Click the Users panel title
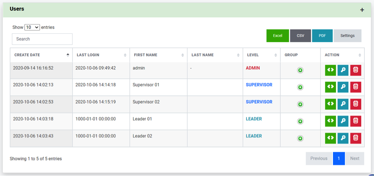The image size is (374, 176). (17, 9)
